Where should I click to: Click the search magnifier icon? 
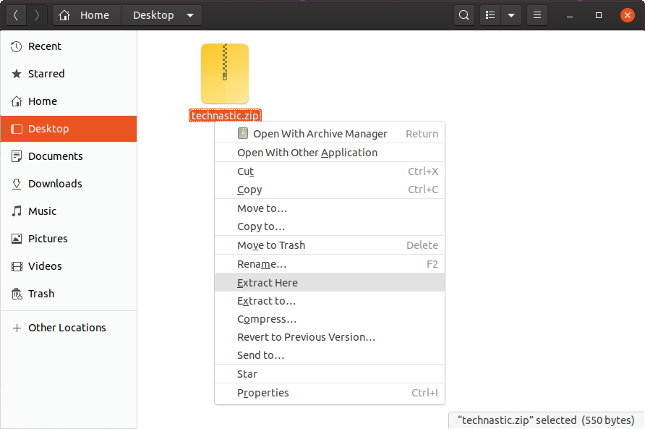pyautogui.click(x=464, y=15)
